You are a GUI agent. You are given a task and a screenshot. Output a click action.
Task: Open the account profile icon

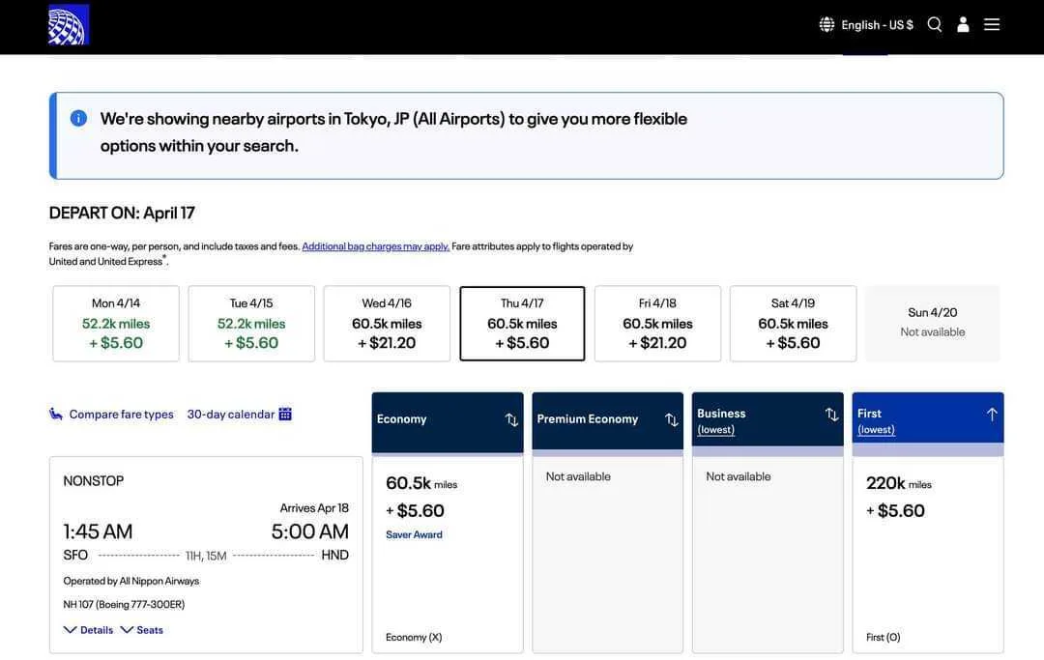pos(963,24)
